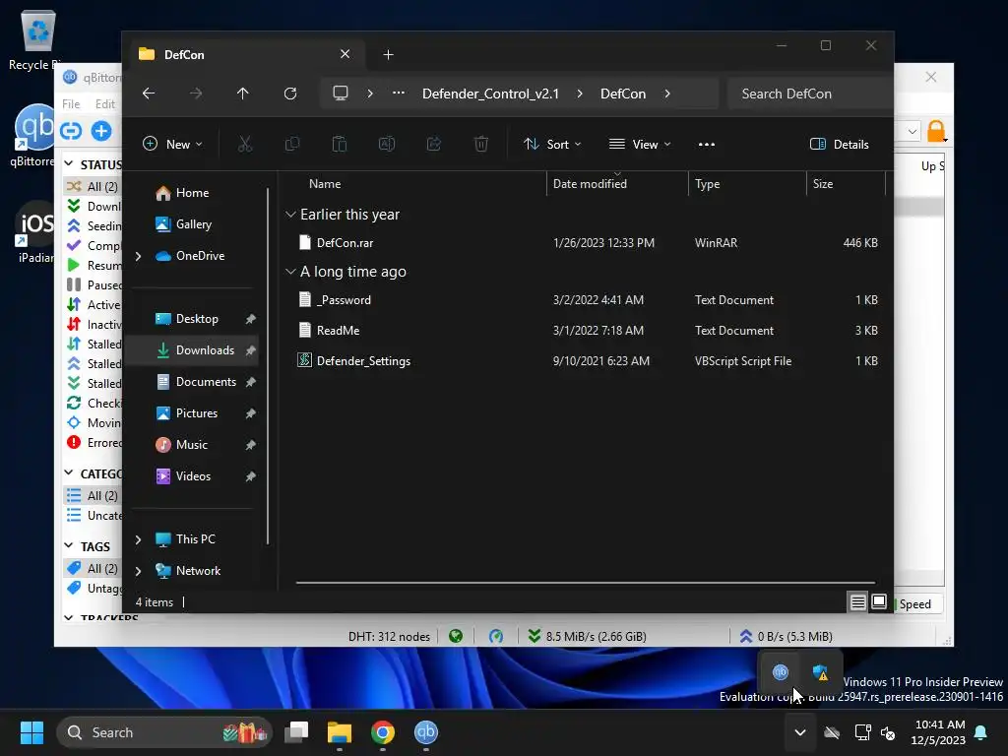The image size is (1008, 756).
Task: Switch to large thumbnails view icon
Action: [x=879, y=602]
